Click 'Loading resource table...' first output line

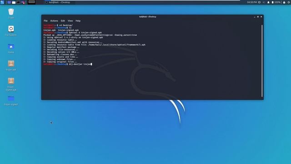60,40
